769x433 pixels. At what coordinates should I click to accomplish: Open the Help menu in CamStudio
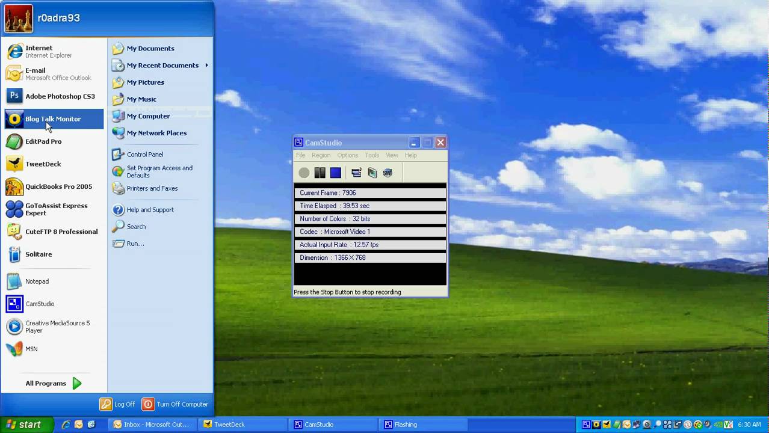pos(410,155)
